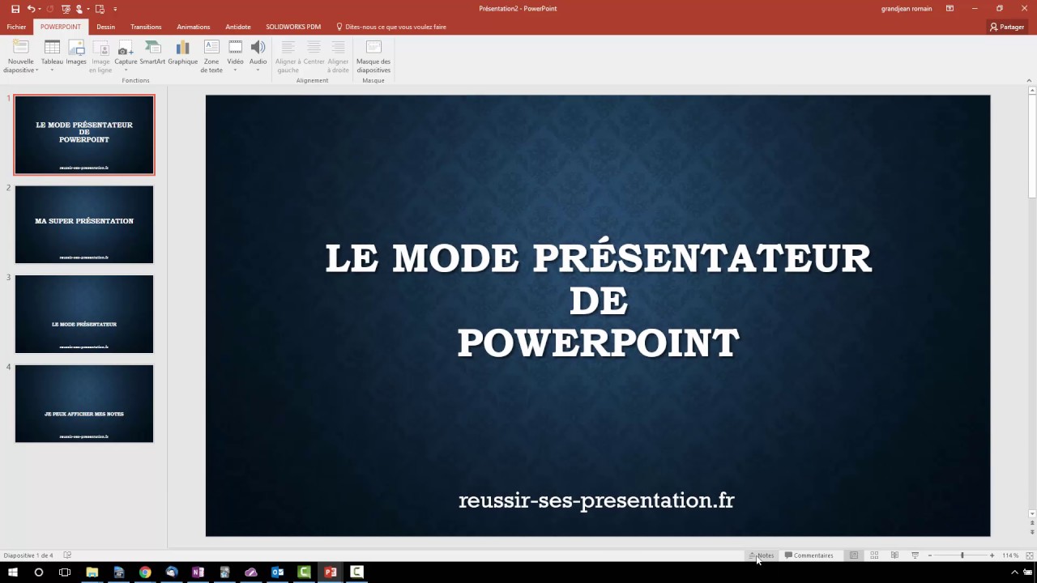Fit slide to current window icon
1037x583 pixels.
point(1029,555)
